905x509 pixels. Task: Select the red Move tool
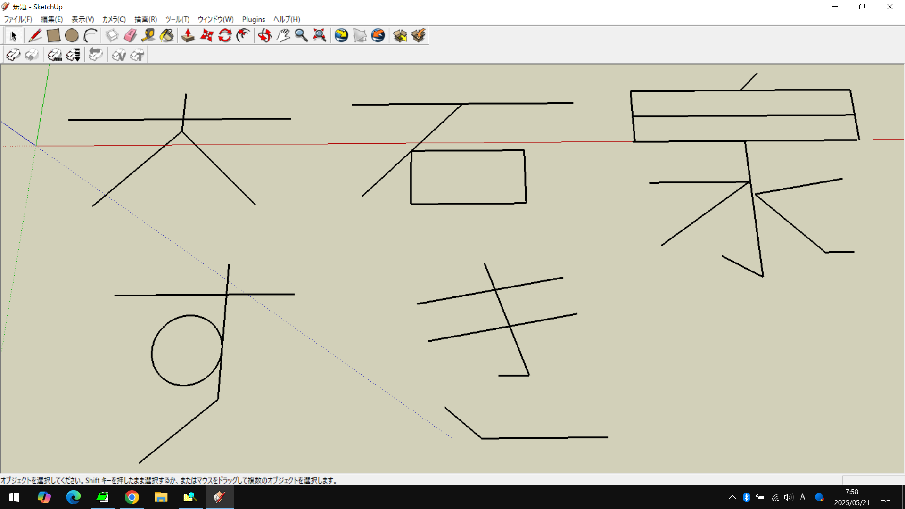point(206,36)
